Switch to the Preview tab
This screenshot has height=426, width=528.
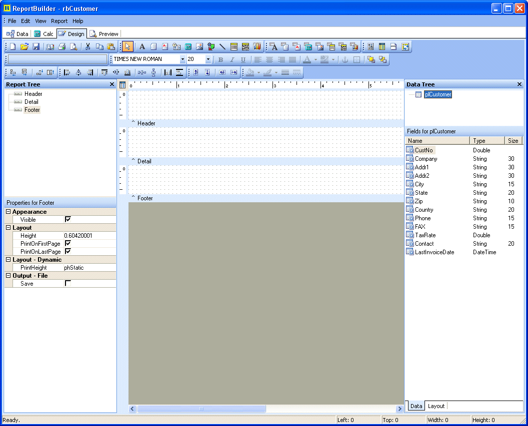coord(104,34)
